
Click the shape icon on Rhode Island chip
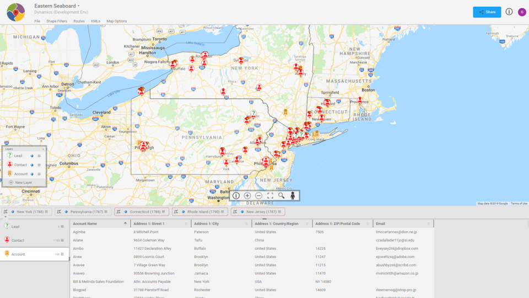coord(176,212)
